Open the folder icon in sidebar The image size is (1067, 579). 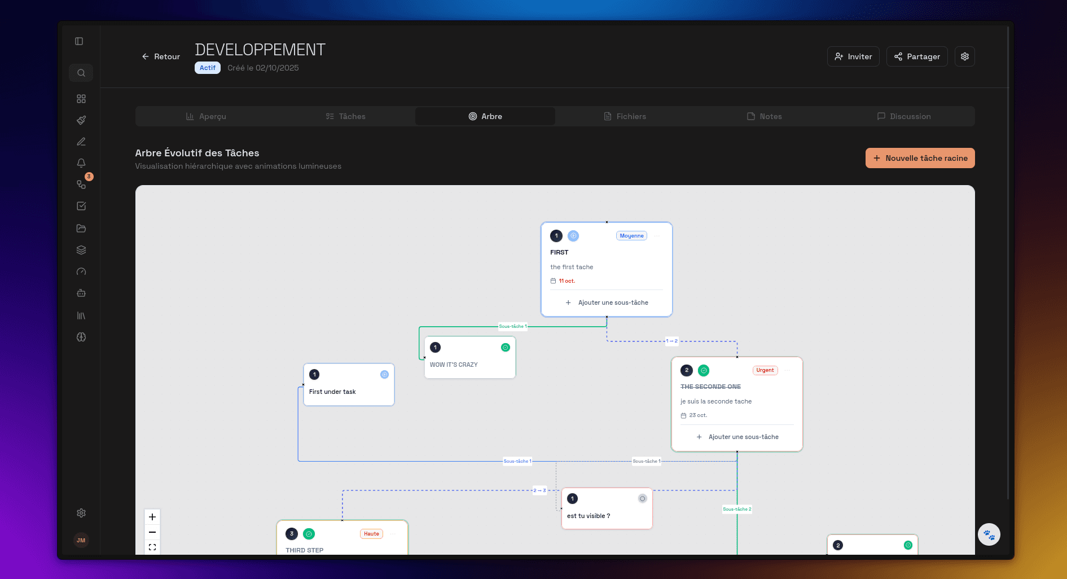tap(81, 229)
